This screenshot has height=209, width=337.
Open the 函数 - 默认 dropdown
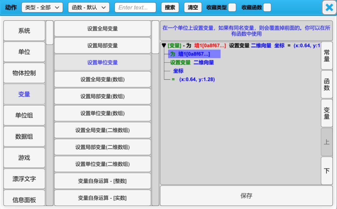89,7
